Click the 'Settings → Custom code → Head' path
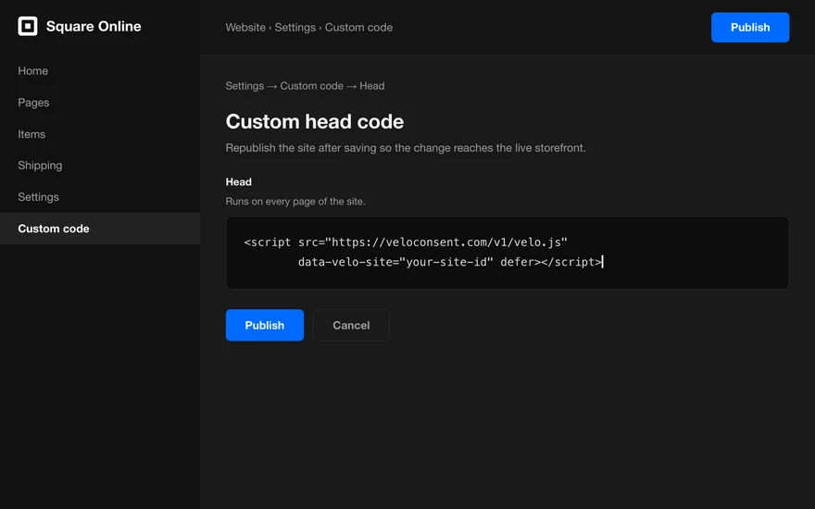 [x=305, y=86]
